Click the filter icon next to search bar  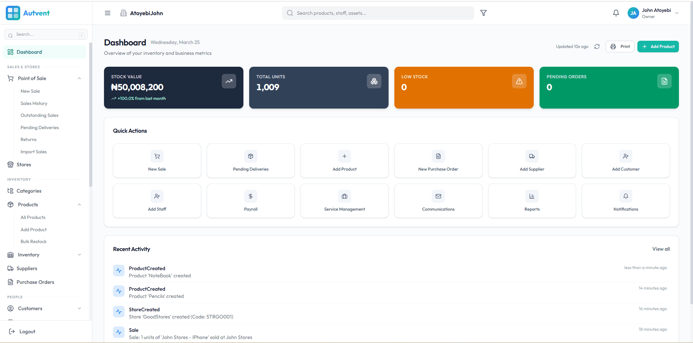point(484,13)
